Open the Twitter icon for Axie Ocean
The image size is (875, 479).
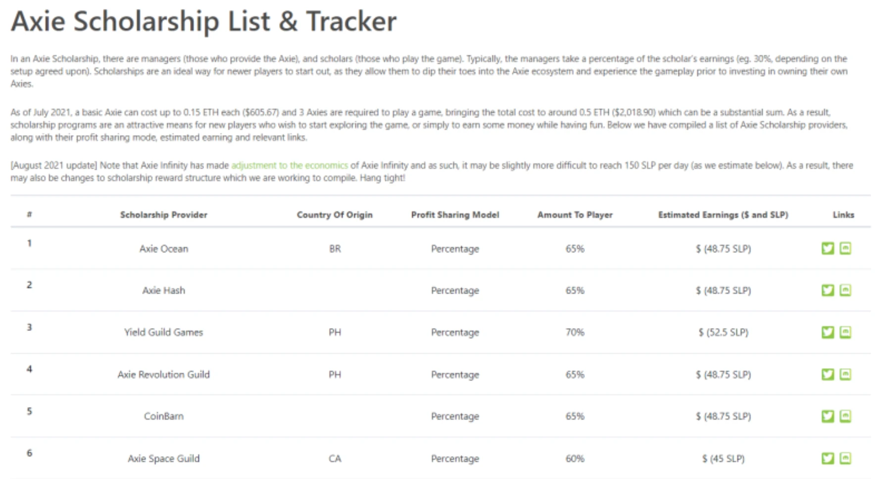coord(827,248)
